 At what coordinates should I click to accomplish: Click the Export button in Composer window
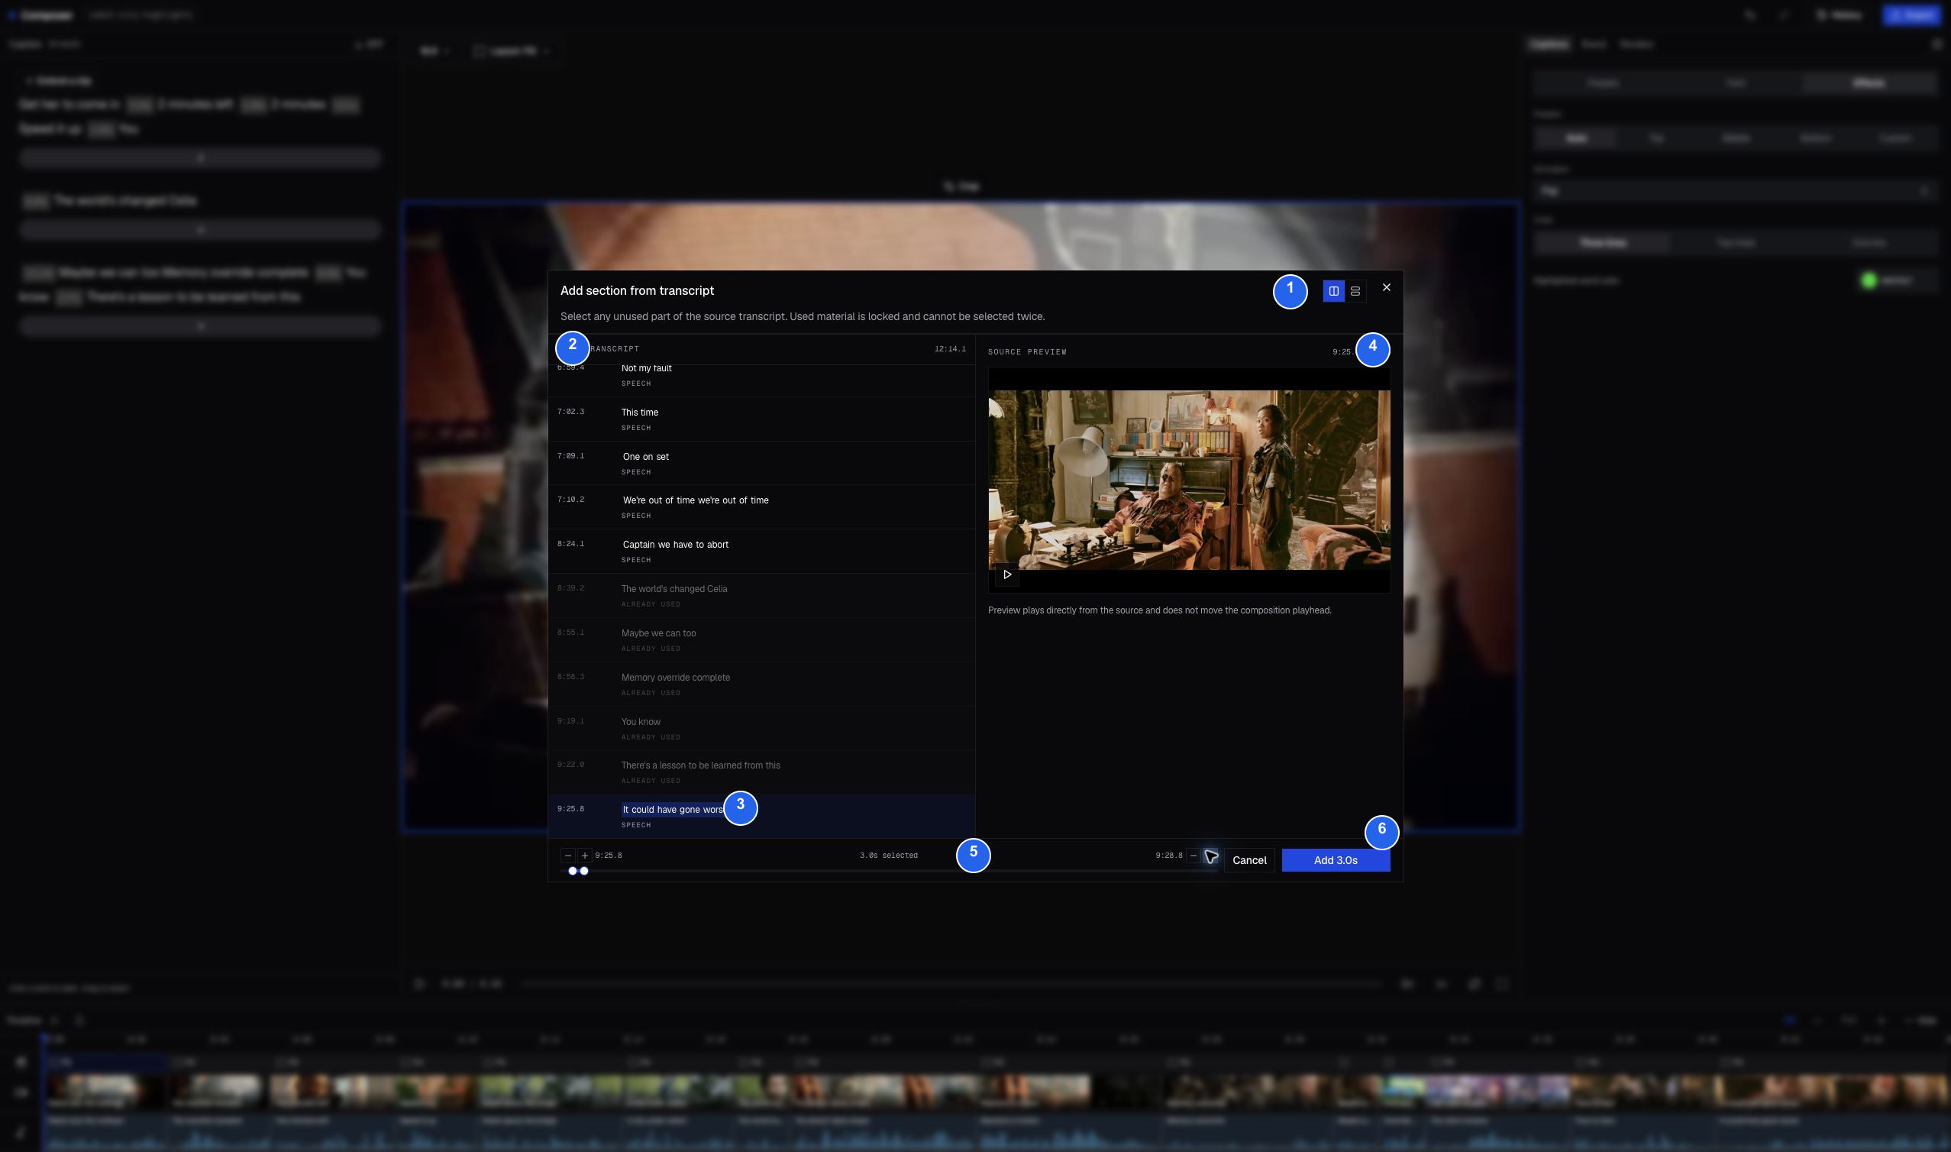tap(1912, 15)
